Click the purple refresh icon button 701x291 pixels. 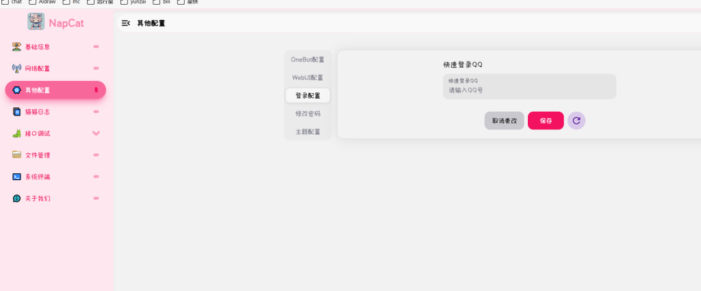point(576,121)
